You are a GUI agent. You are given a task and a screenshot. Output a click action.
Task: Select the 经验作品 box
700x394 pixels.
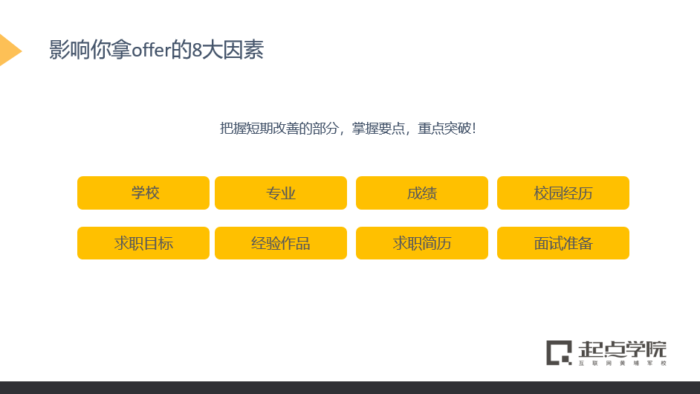point(281,243)
